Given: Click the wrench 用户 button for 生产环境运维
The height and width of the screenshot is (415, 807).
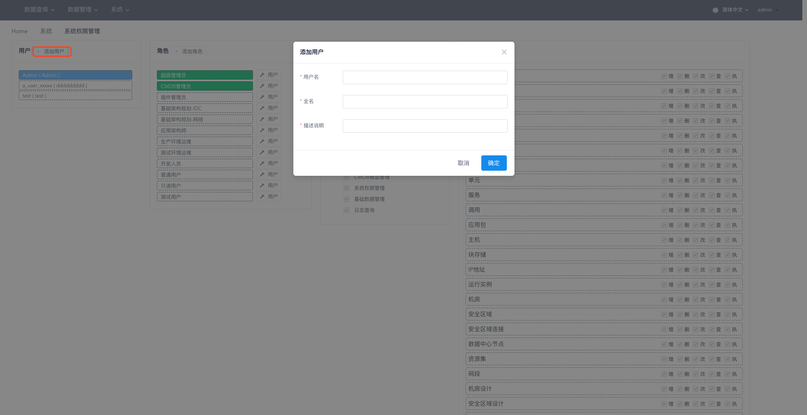Looking at the screenshot, I should (269, 141).
